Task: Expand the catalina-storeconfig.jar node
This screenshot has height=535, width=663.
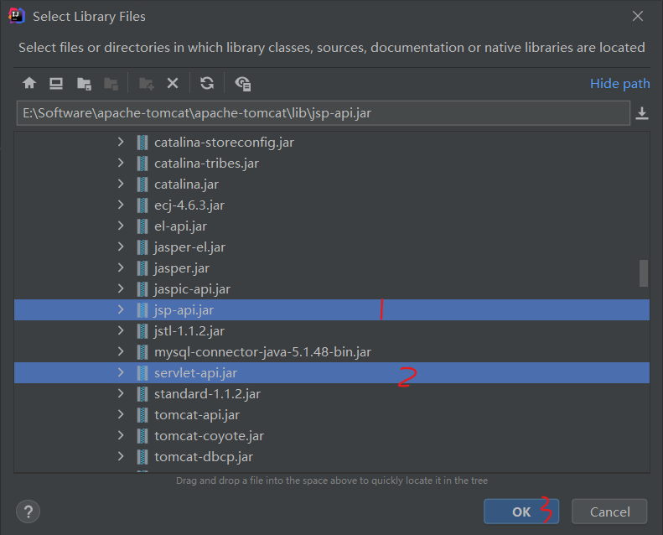Action: click(121, 142)
